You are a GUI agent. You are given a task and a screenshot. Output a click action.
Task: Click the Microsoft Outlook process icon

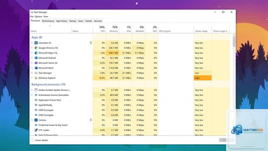36,58
